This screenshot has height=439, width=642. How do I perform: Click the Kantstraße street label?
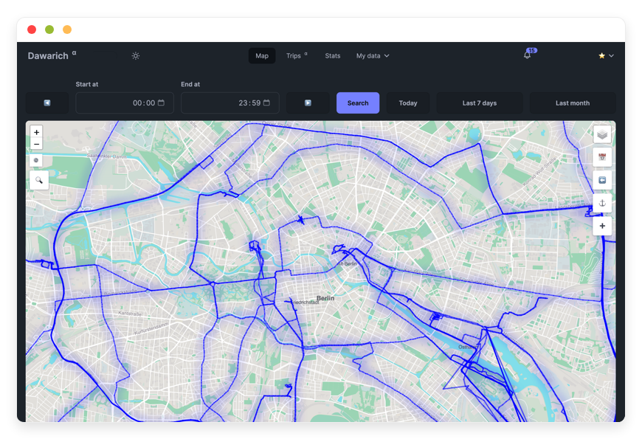tap(130, 314)
